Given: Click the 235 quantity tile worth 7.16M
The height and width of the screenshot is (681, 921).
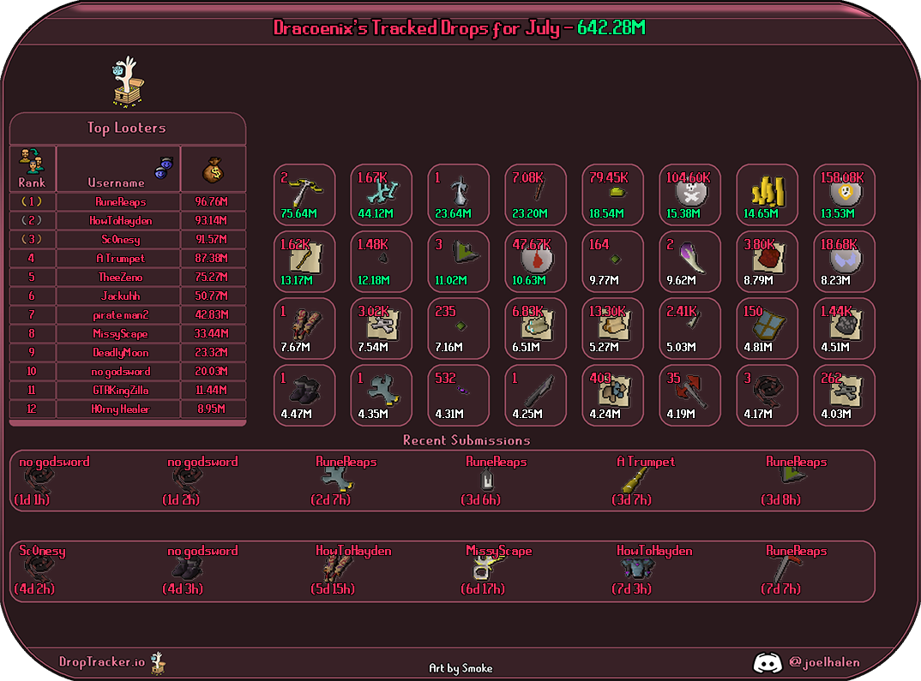Looking at the screenshot, I should 458,328.
